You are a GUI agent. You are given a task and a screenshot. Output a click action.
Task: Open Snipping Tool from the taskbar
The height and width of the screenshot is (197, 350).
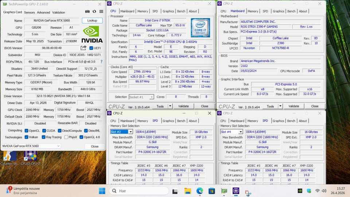click(x=248, y=191)
